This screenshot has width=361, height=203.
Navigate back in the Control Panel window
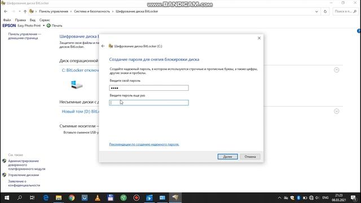[x=6, y=11]
